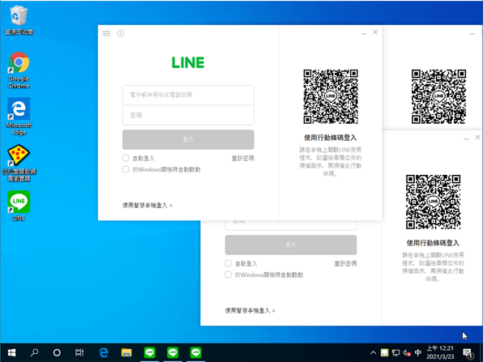Viewport: 483px width, 362px height.
Task: Switch to first LINE taskbar icon
Action: 150,352
